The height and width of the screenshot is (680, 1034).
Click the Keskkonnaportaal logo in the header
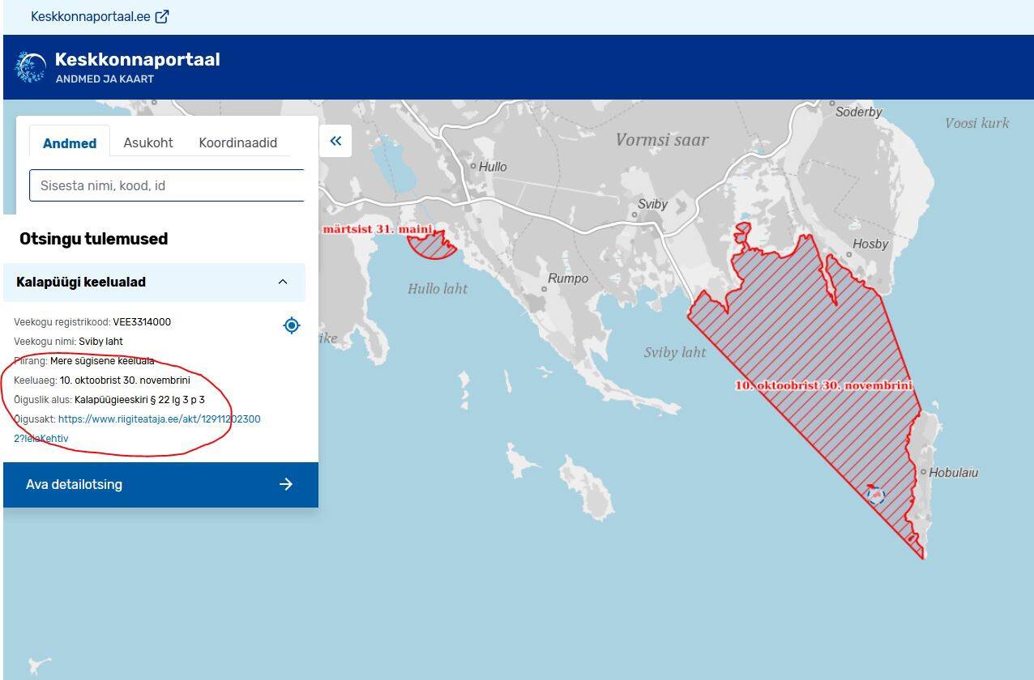[x=32, y=67]
